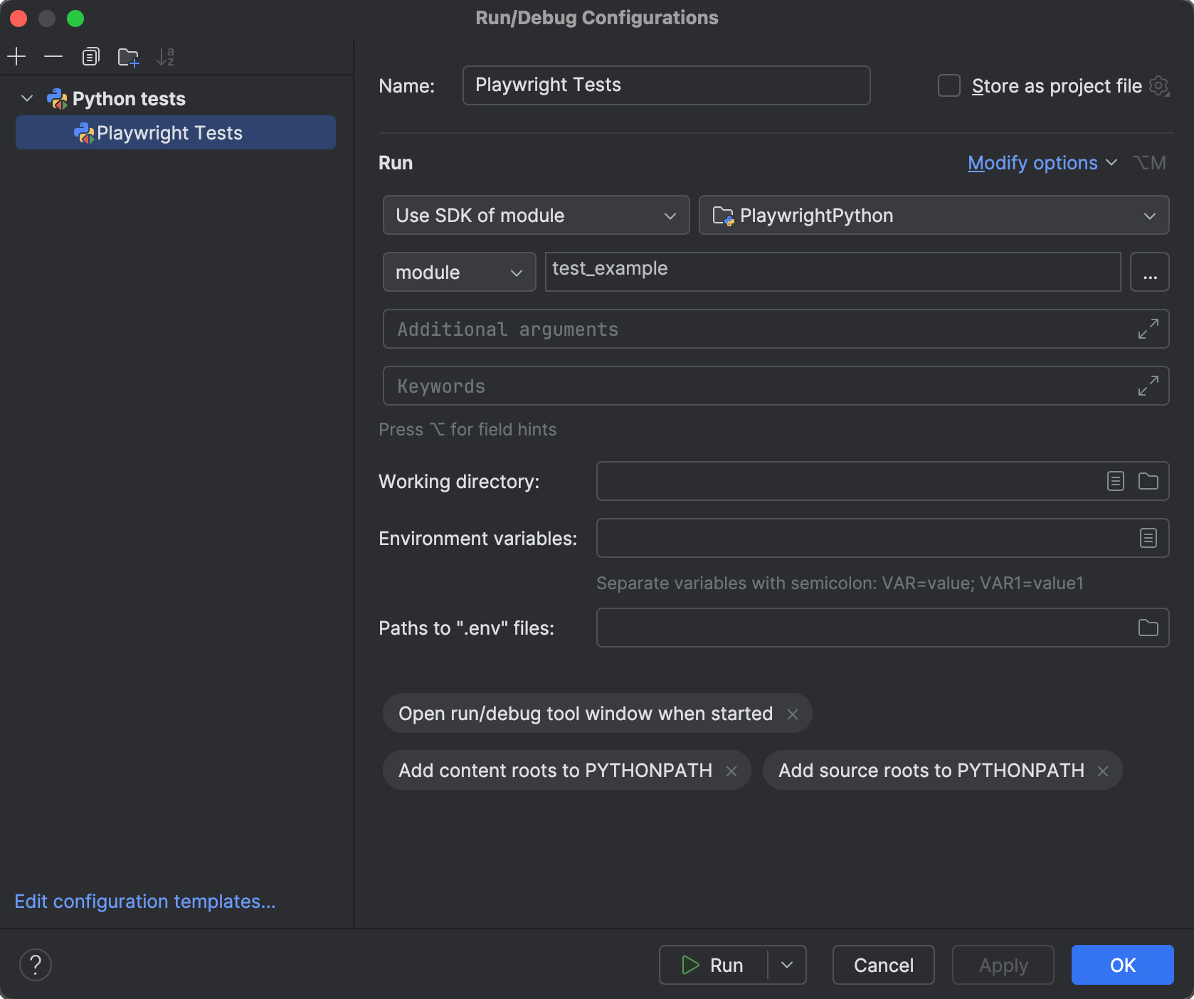This screenshot has height=999, width=1194.
Task: Add a new run configuration
Action: pos(16,56)
